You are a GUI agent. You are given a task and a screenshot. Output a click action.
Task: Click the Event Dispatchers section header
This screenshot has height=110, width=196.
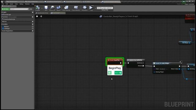click(x=7, y=31)
